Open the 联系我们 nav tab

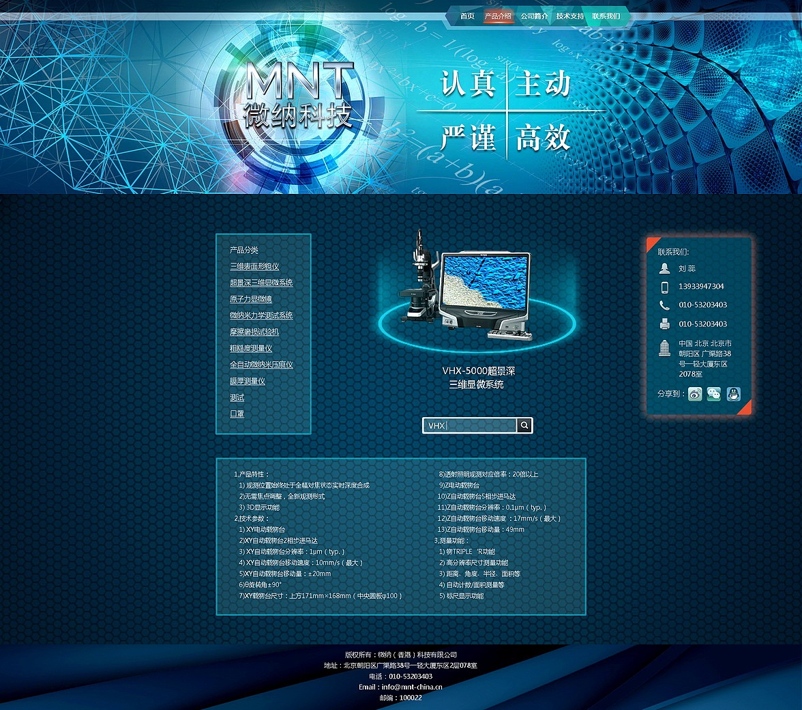606,16
